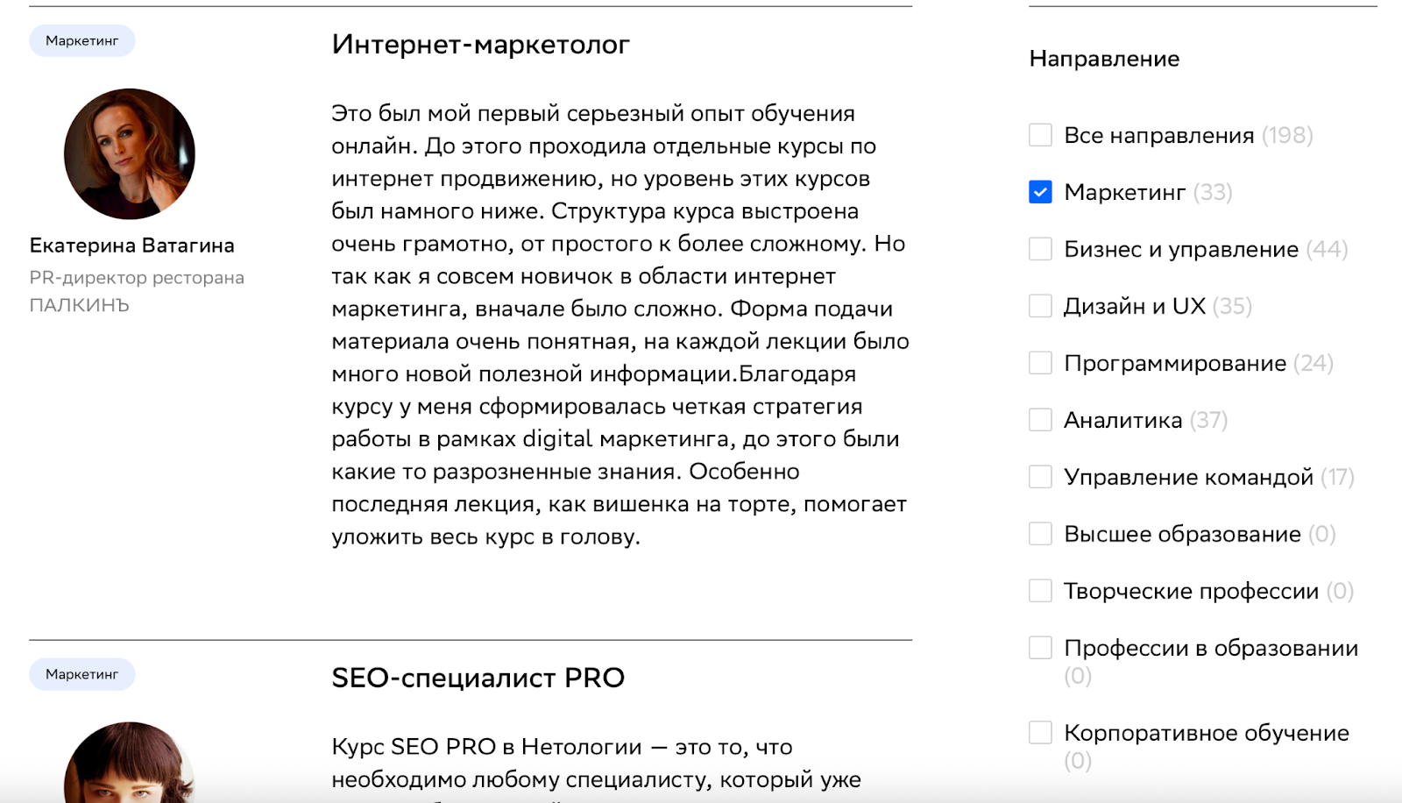Enable the 'Творческие профессии' filter checkbox
1402x803 pixels.
[1040, 591]
